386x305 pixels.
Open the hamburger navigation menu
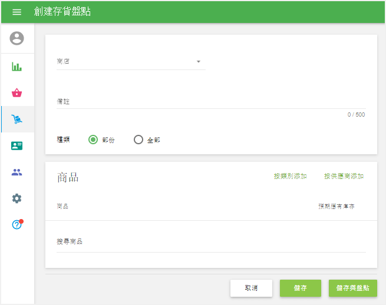click(17, 12)
